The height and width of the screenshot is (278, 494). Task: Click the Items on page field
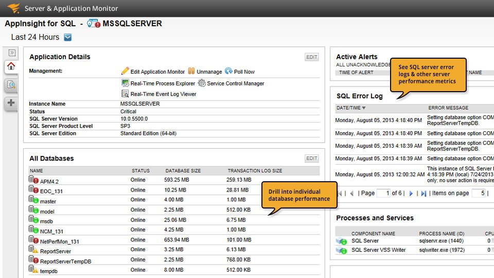pos(479,193)
